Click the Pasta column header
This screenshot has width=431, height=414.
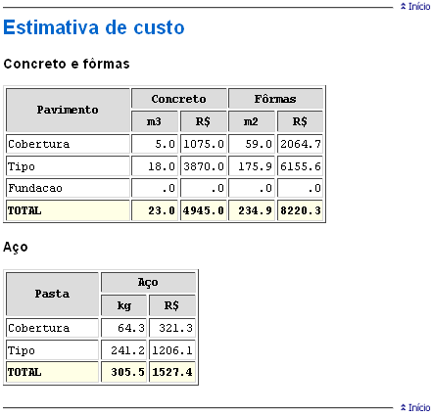52,294
